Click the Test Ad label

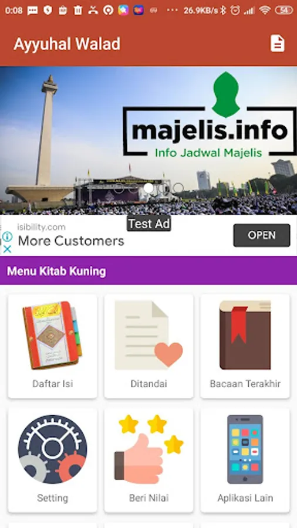pyautogui.click(x=149, y=224)
